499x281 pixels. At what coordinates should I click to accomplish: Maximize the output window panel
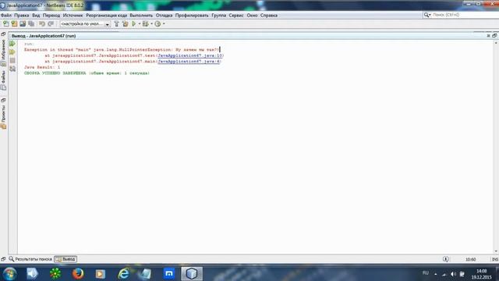point(494,36)
